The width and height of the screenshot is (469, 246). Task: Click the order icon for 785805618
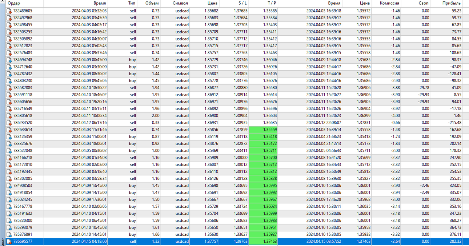(x=9, y=116)
